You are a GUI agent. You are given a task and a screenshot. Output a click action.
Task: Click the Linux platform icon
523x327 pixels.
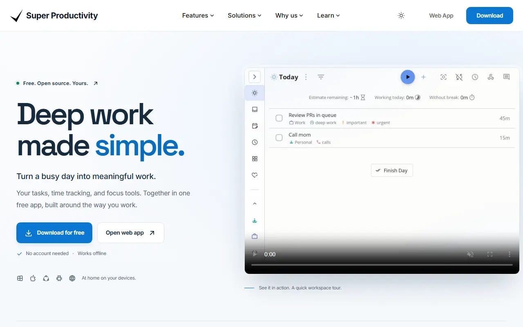point(46,278)
